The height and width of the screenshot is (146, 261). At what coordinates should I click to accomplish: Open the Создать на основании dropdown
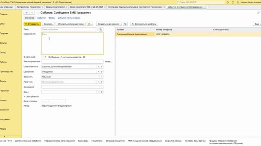tap(109, 24)
